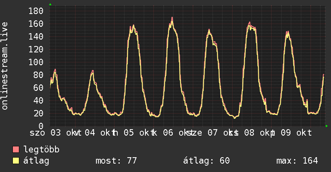Click the 120 y-axis label
This screenshot has height=172, width=331.
tap(36, 50)
